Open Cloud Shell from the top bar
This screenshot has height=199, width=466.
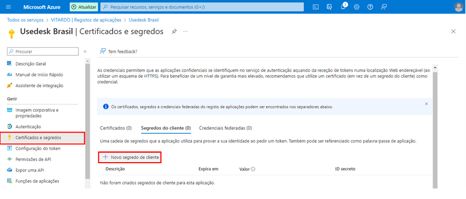(x=315, y=7)
